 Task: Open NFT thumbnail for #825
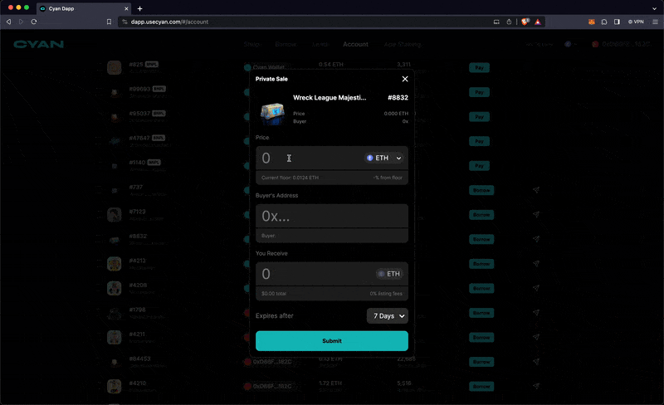(x=115, y=67)
